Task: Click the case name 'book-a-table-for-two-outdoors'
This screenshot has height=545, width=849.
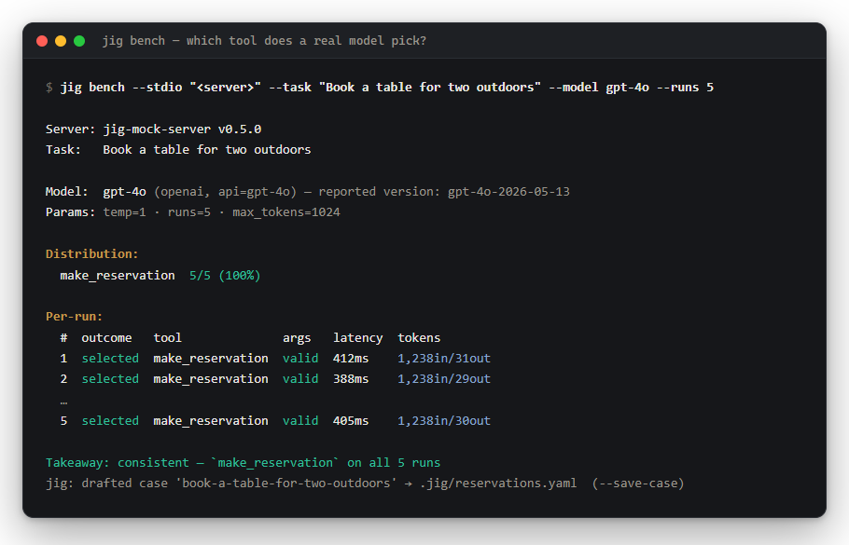Action: tap(285, 484)
